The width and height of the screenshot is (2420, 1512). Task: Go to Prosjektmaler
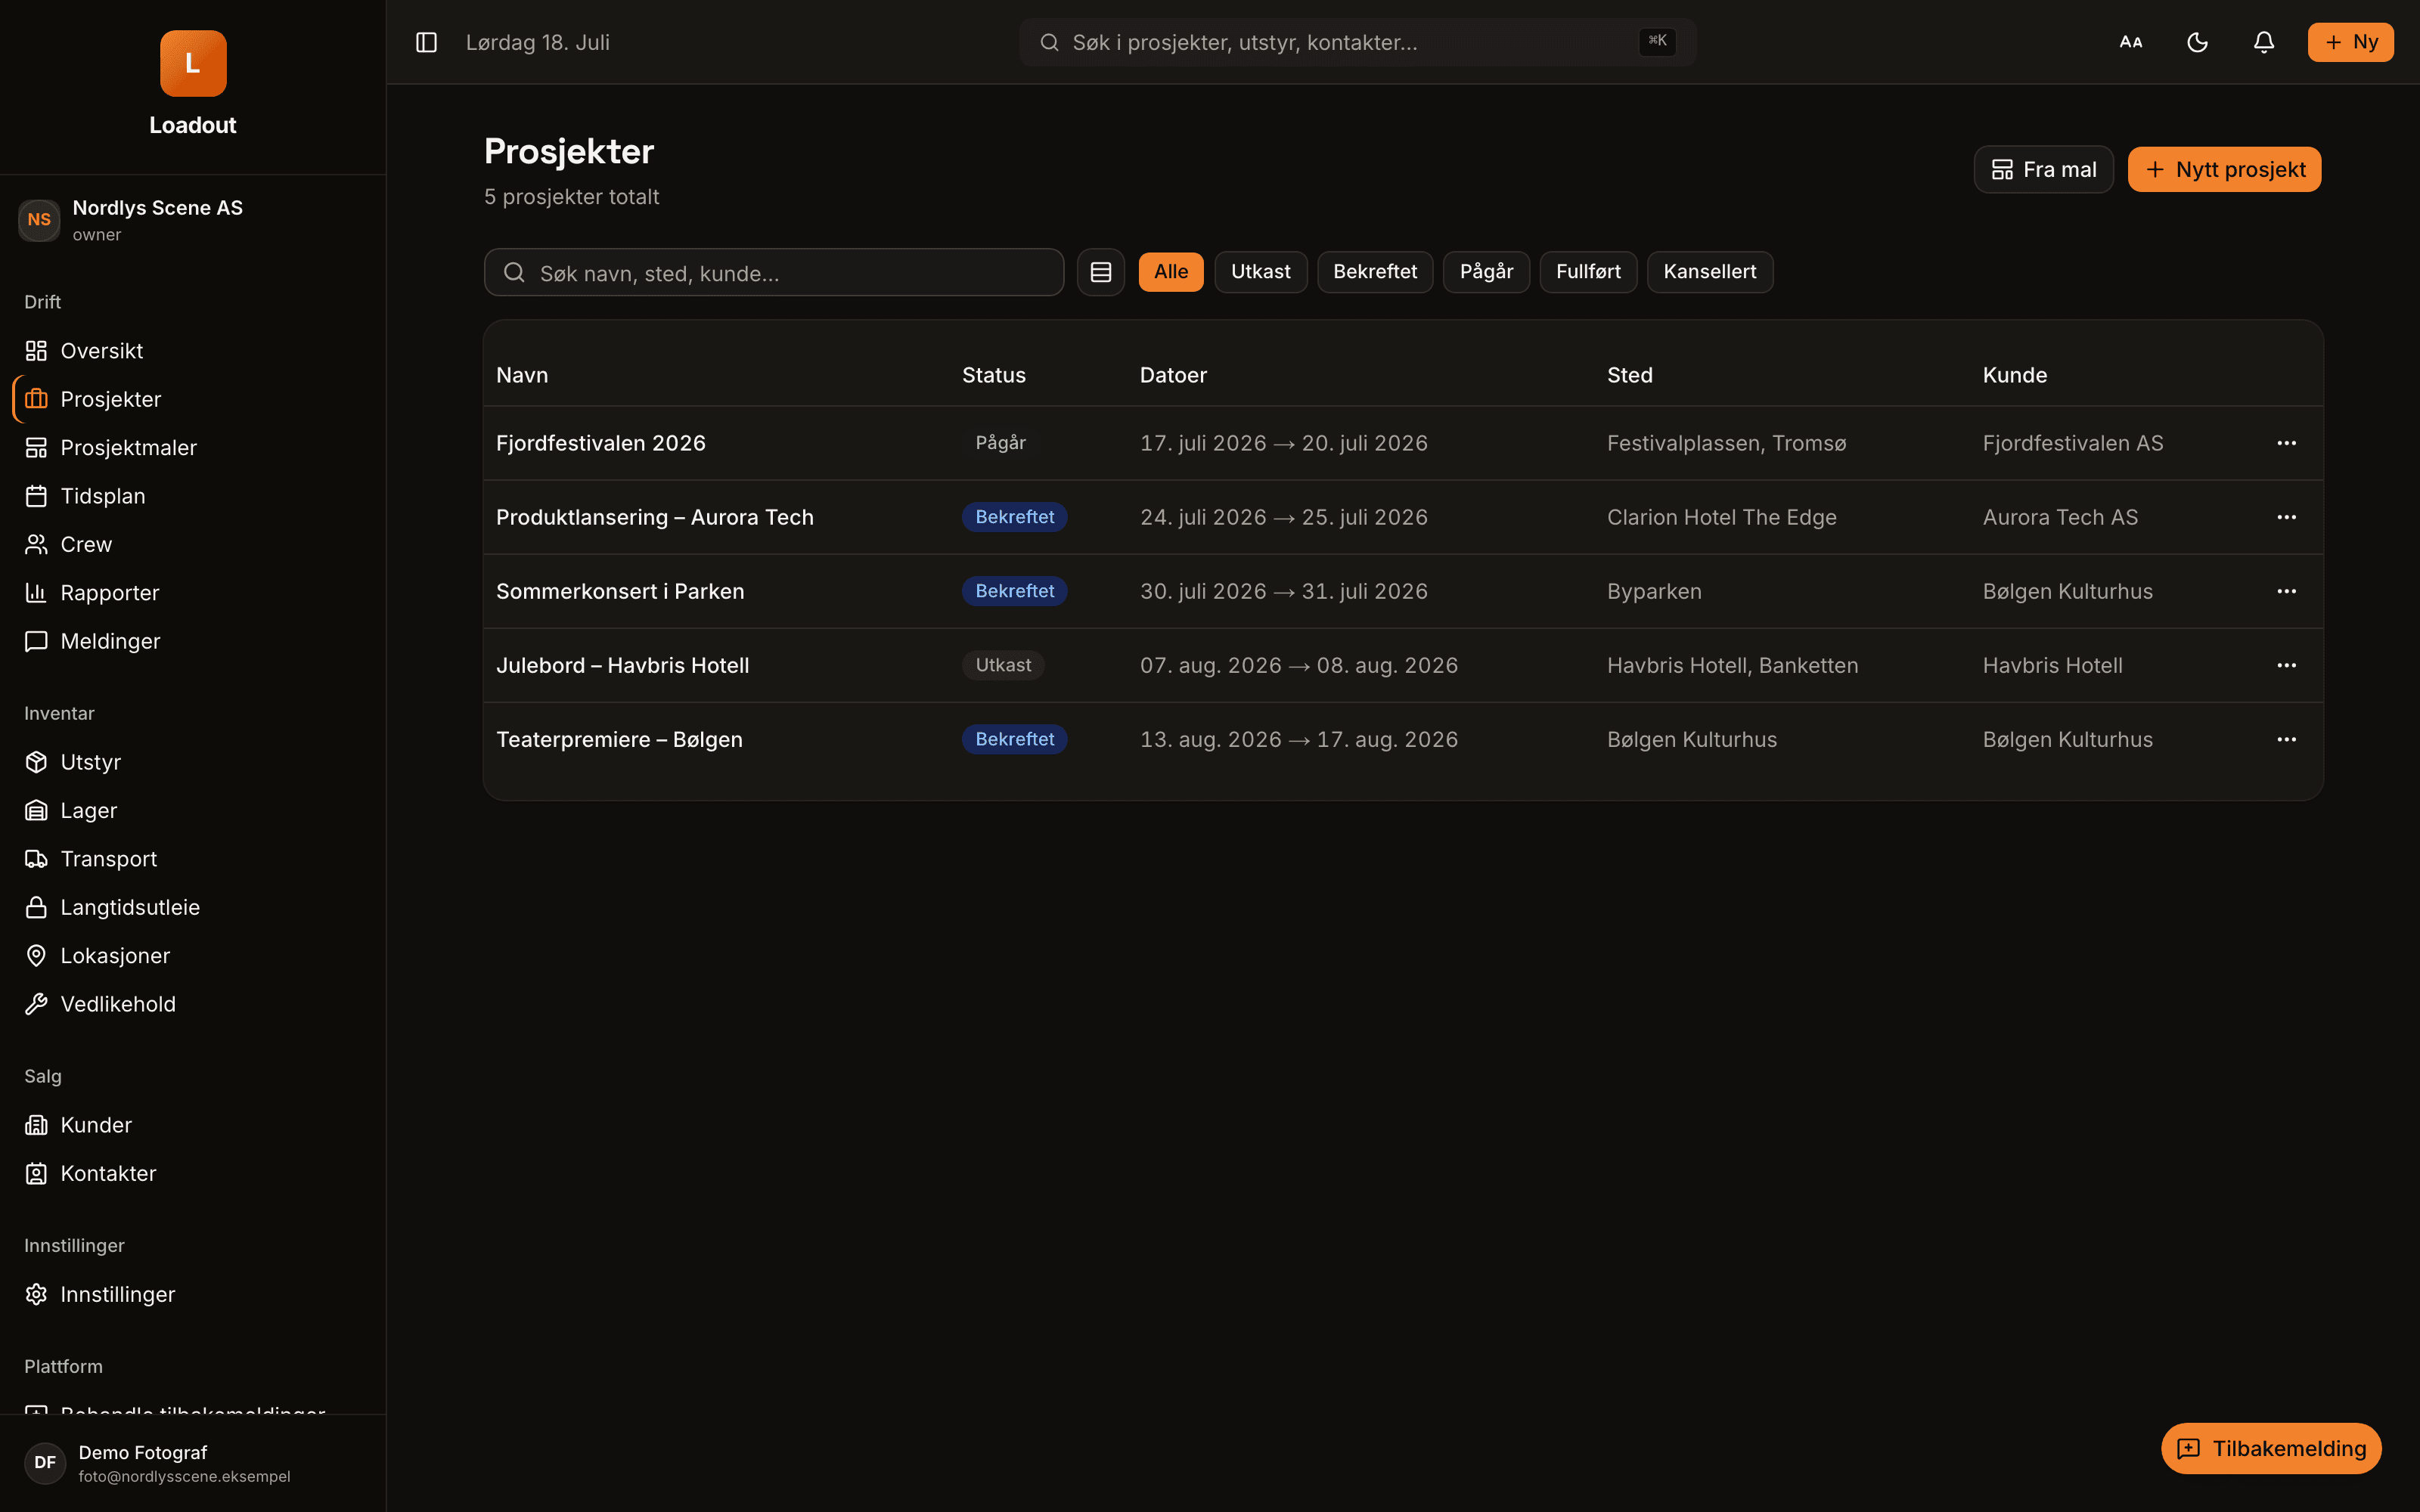coord(193,447)
